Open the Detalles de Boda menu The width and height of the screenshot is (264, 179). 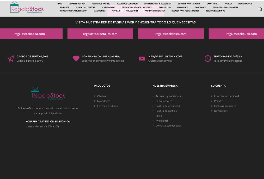[x=77, y=4]
